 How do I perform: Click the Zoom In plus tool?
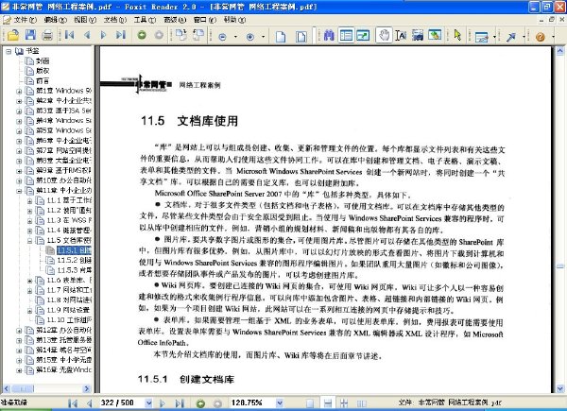point(250,37)
